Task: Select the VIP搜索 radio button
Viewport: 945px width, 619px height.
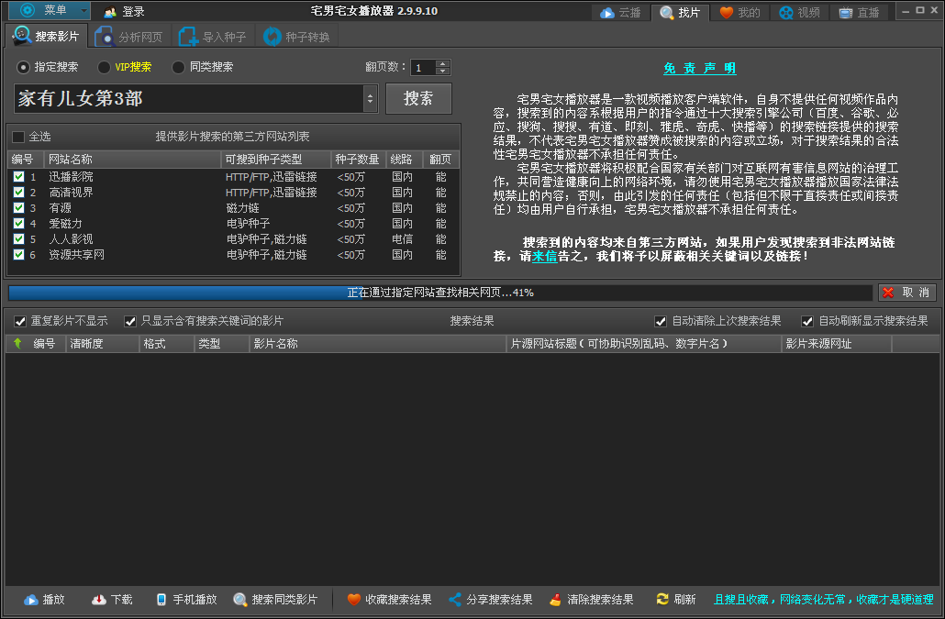Action: coord(104,67)
